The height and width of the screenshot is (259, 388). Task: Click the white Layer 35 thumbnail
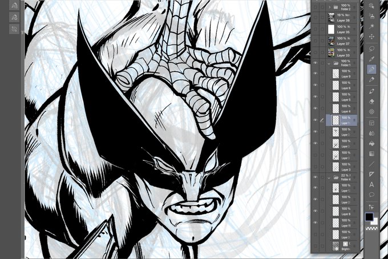tap(331, 29)
